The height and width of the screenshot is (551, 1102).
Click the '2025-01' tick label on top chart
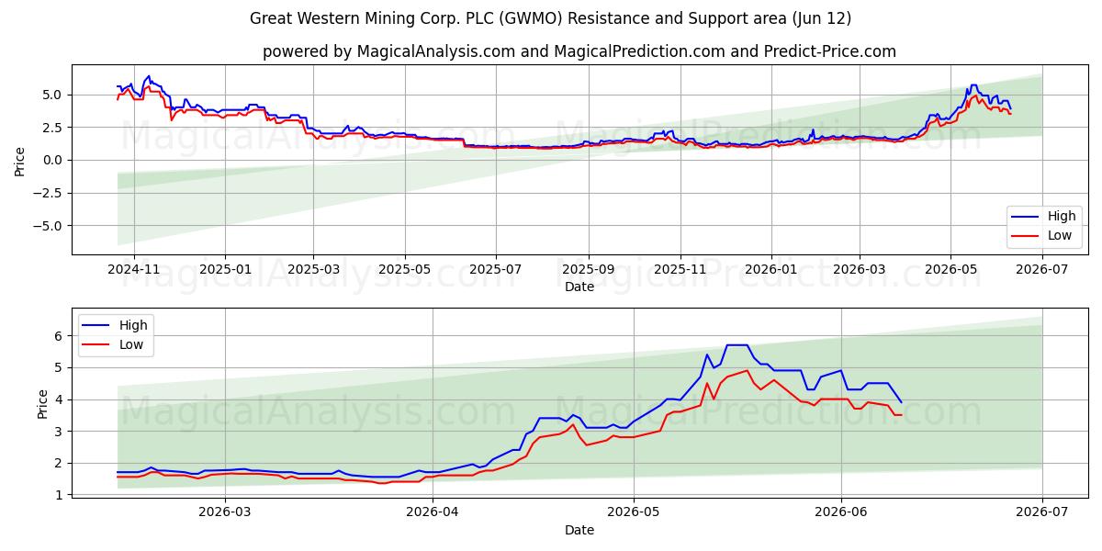pyautogui.click(x=225, y=269)
